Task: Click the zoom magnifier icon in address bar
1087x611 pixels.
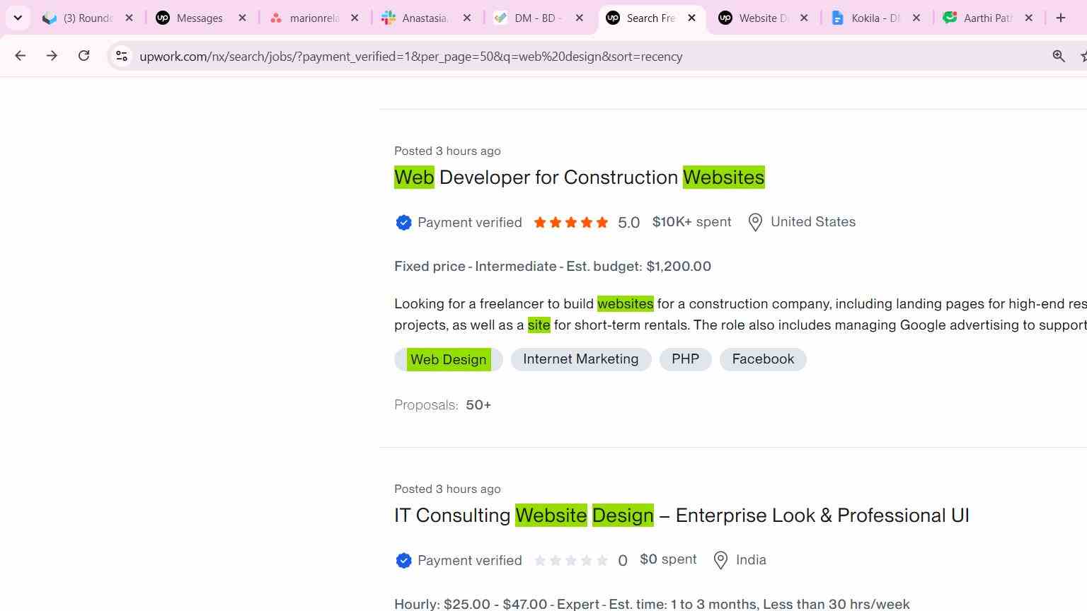Action: 1059,56
